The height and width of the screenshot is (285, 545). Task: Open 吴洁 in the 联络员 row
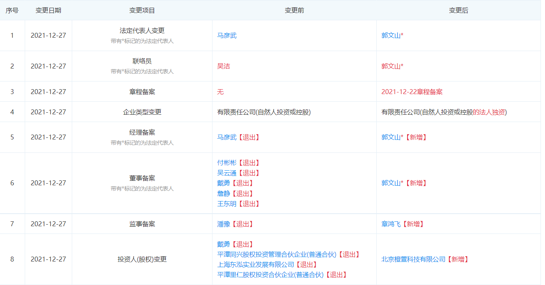point(223,66)
